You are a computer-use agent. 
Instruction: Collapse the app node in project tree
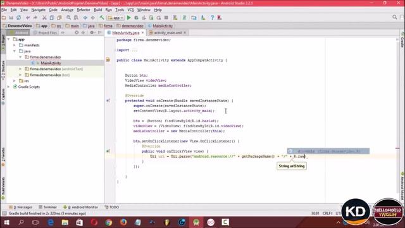(x=9, y=39)
